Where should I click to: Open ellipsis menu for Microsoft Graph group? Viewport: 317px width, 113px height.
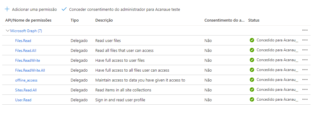tap(305, 30)
